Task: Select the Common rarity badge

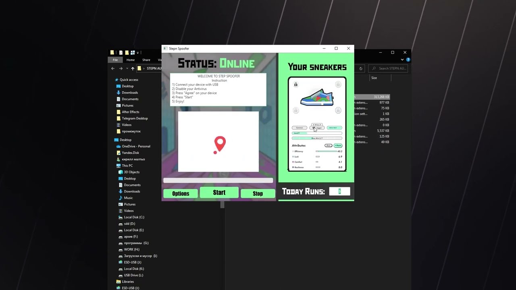Action: click(300, 128)
